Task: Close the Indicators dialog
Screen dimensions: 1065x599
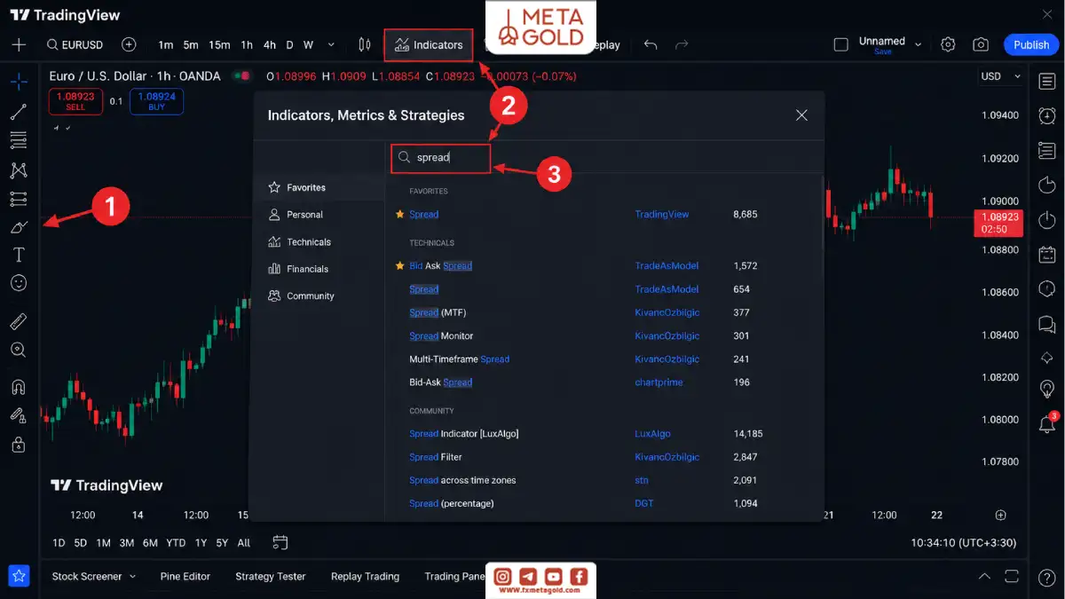Action: (x=801, y=115)
